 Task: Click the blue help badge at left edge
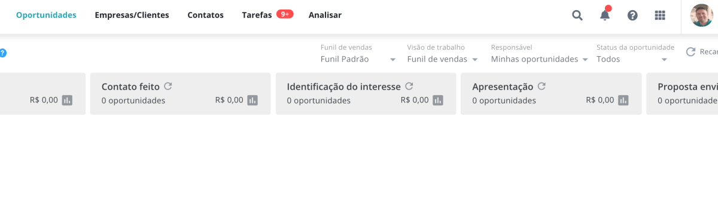tap(2, 53)
